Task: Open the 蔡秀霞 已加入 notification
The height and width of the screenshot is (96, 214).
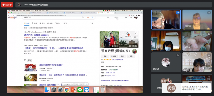Action: 186,88
